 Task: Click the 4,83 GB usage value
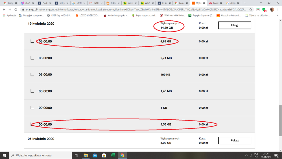pos(166,42)
